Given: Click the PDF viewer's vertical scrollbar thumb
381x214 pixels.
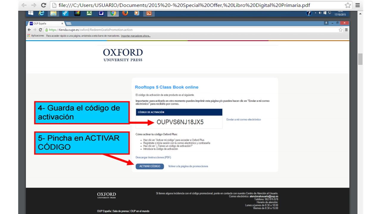Looking at the screenshot, I should pos(360,59).
